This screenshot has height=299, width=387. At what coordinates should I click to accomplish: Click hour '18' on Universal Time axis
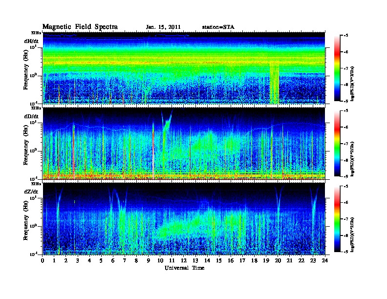pos(255,260)
